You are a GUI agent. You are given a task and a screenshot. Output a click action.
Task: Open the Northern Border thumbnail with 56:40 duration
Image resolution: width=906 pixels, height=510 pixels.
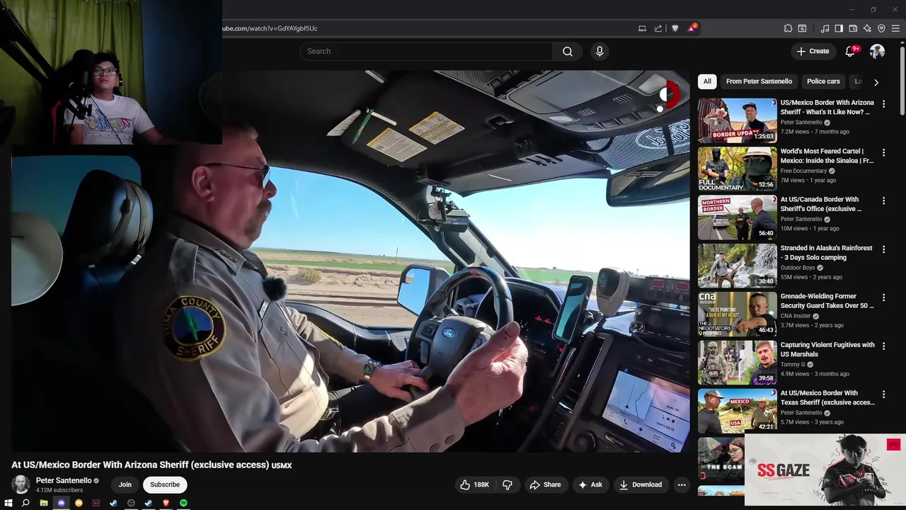coord(738,217)
